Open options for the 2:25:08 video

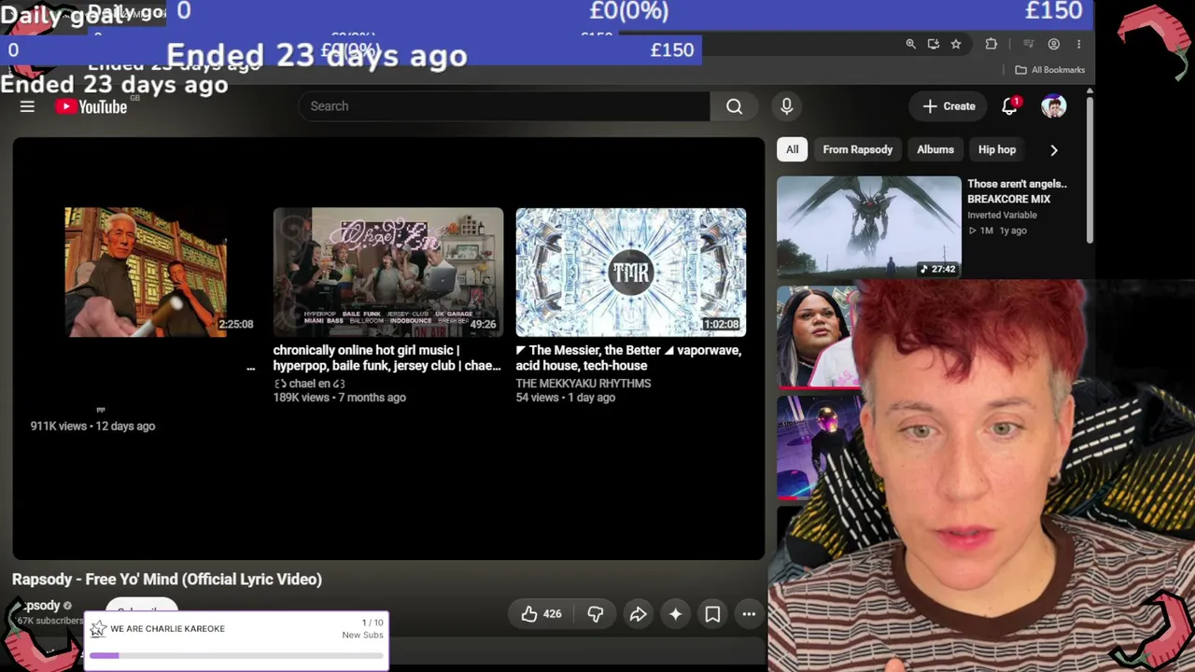click(x=250, y=369)
